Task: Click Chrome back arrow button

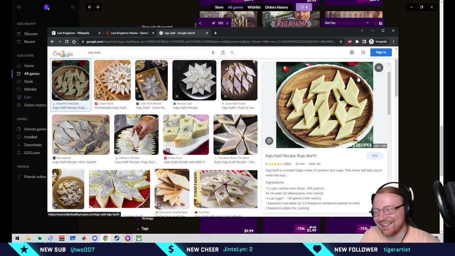Action: [52, 42]
